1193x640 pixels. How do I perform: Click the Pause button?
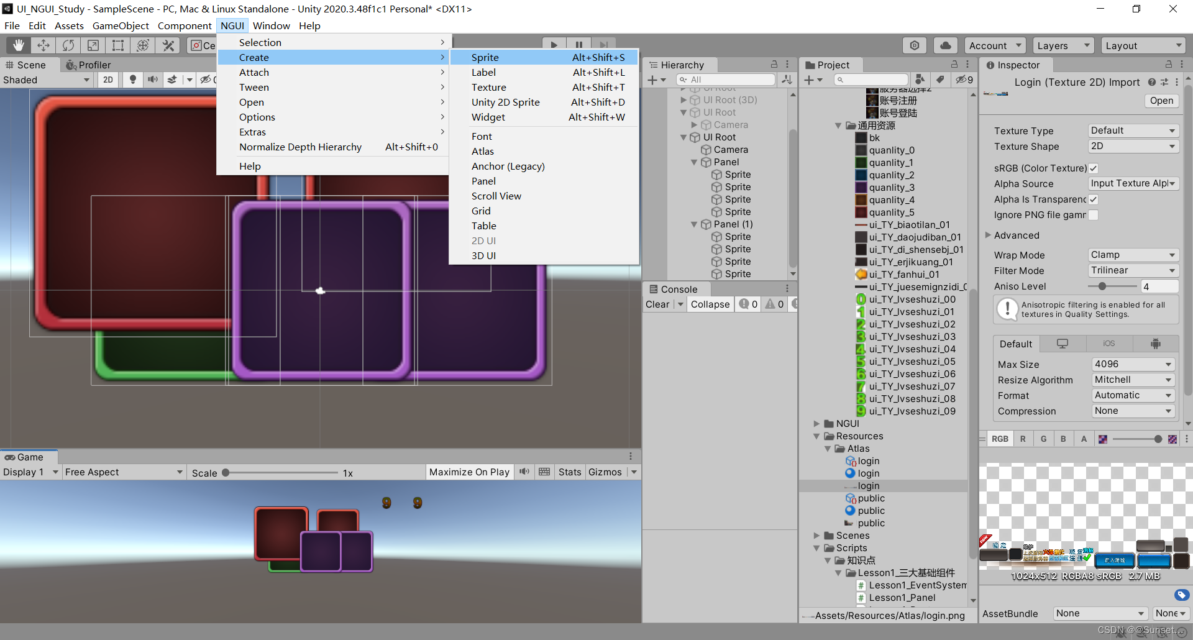pyautogui.click(x=578, y=45)
